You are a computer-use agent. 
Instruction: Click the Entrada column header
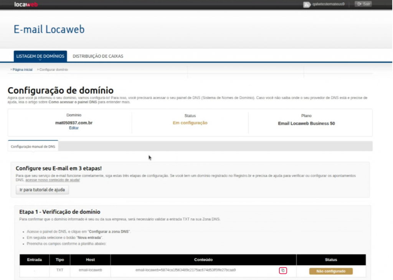[x=35, y=260]
